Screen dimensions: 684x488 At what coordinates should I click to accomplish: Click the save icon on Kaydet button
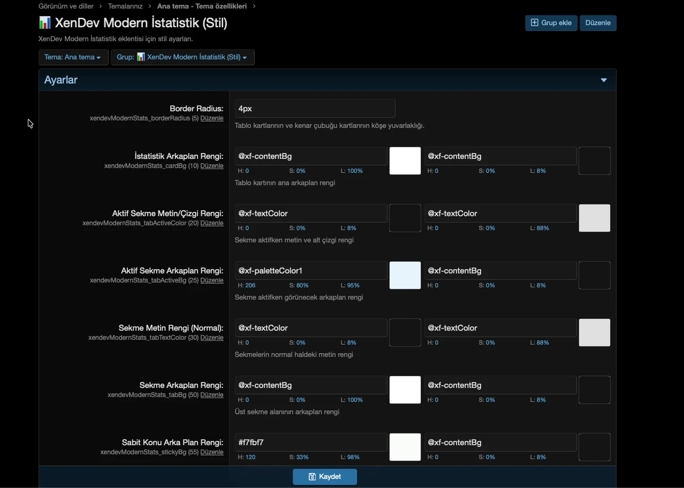(x=312, y=477)
